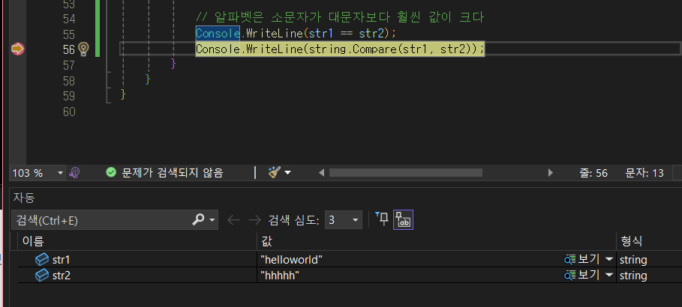Open the 보기 visualizer for str1
The width and height of the screenshot is (682, 307).
coord(582,260)
